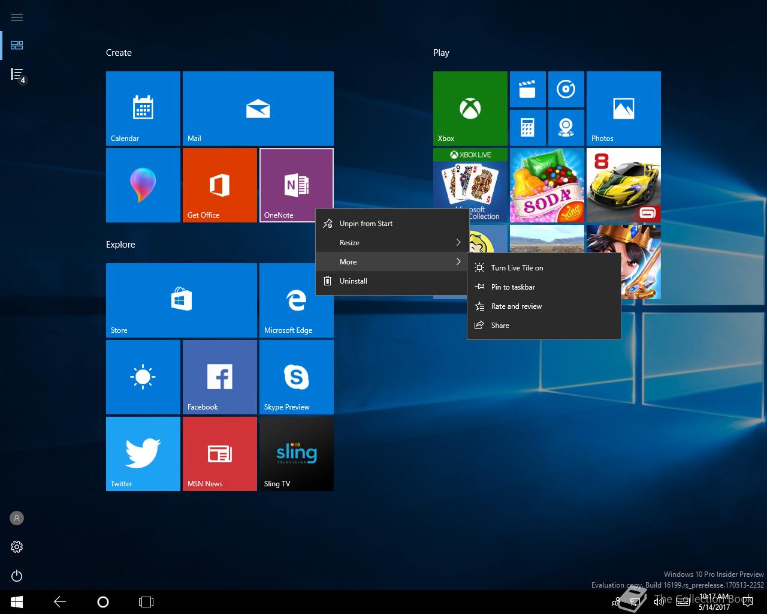Open the Facebook tile
The height and width of the screenshot is (614, 767).
pos(220,377)
